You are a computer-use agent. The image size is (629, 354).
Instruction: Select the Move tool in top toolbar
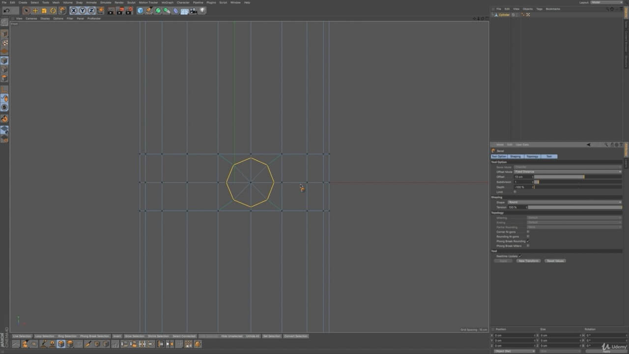click(35, 10)
